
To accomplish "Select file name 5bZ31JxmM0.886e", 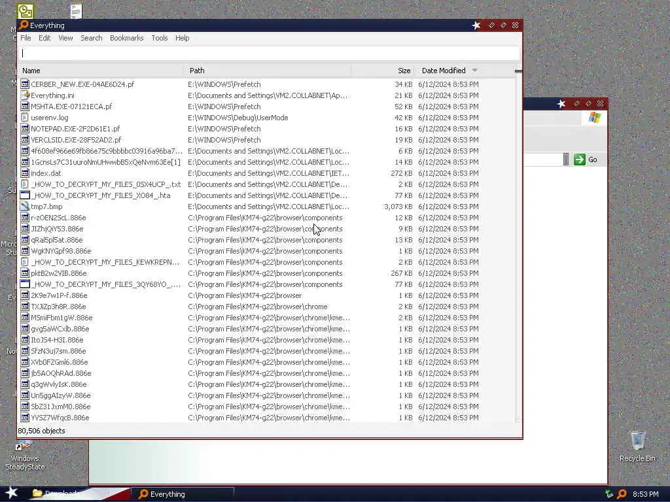I will (x=61, y=407).
